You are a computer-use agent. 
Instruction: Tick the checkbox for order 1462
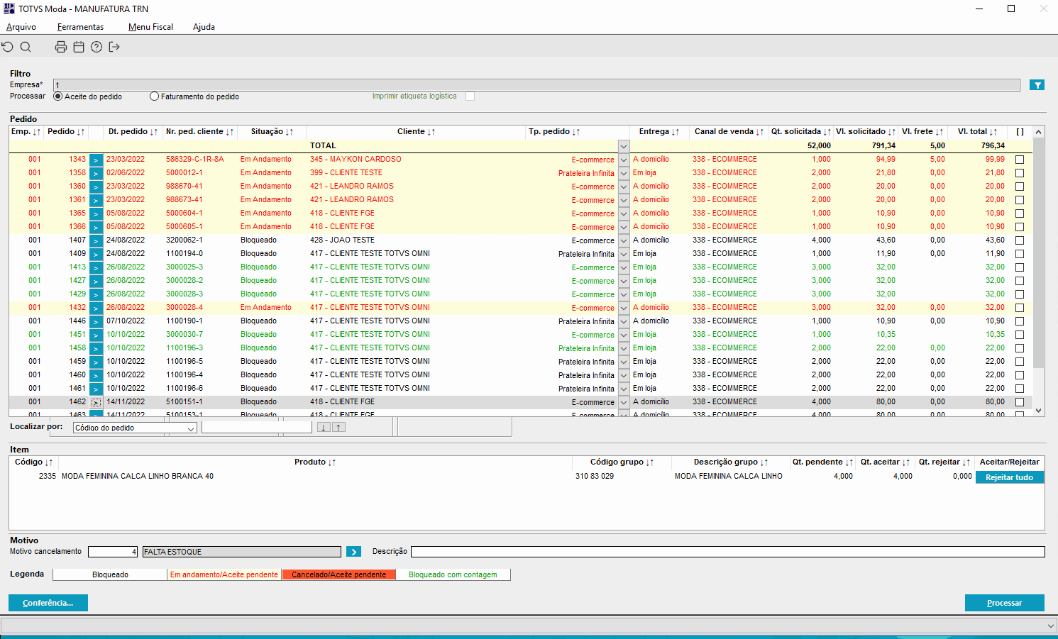coord(1020,402)
